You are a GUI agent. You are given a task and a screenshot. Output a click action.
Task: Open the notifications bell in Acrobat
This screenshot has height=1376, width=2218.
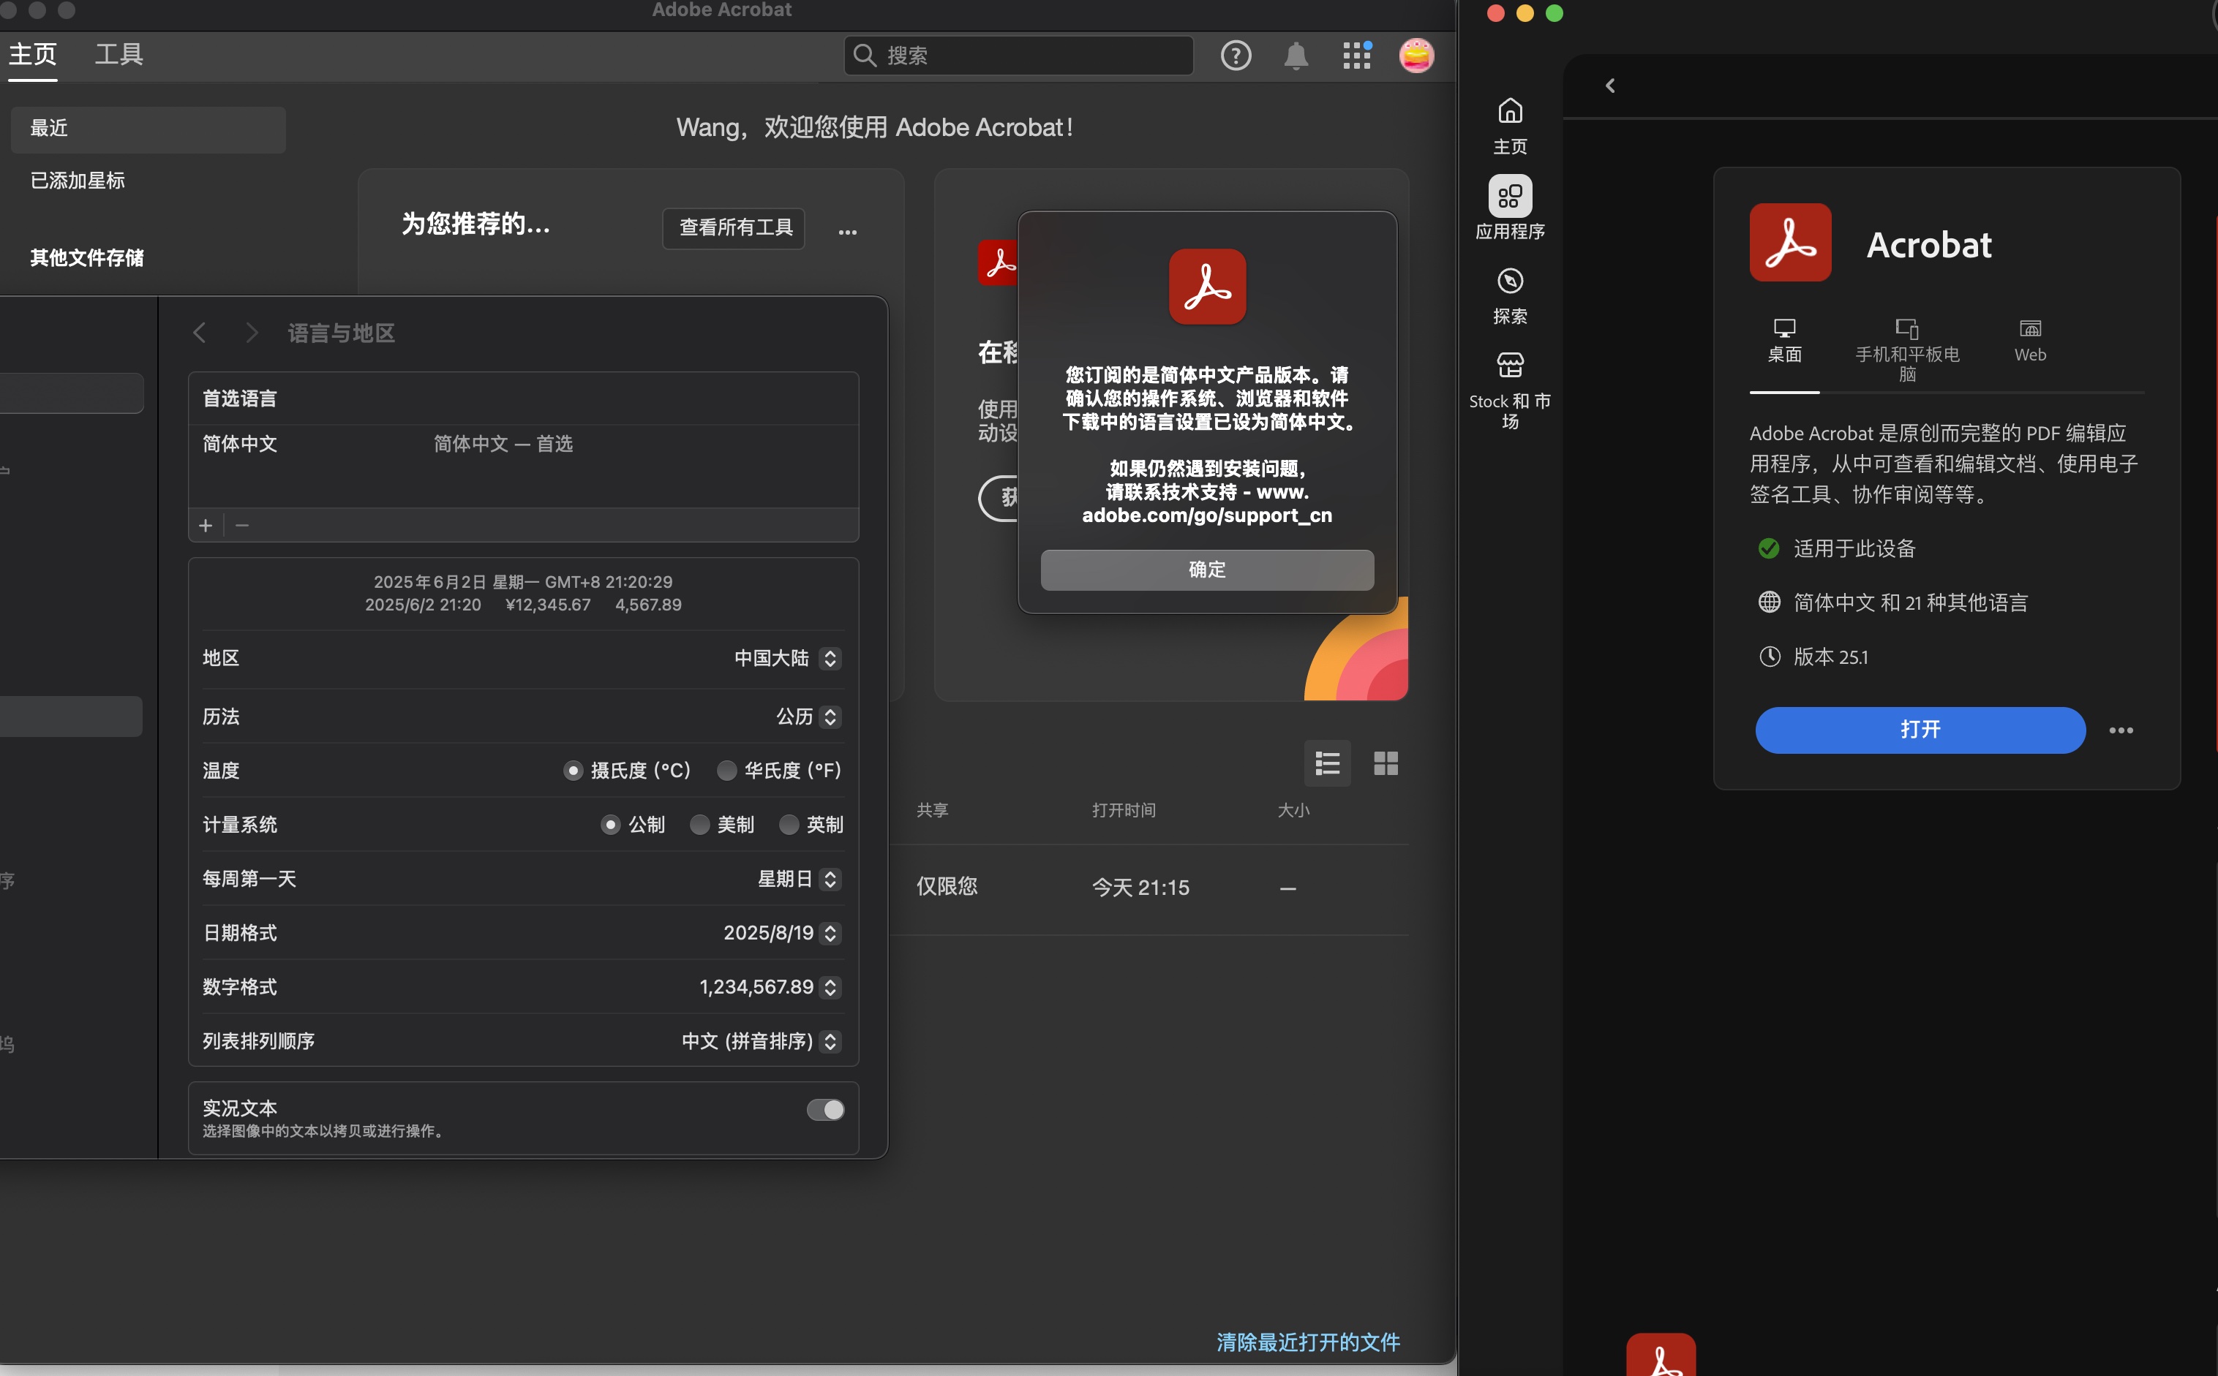1296,56
